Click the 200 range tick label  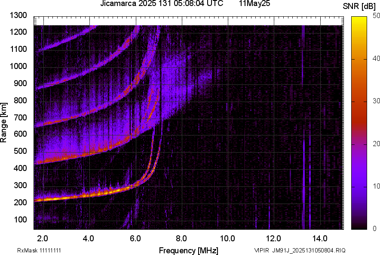click(20, 202)
